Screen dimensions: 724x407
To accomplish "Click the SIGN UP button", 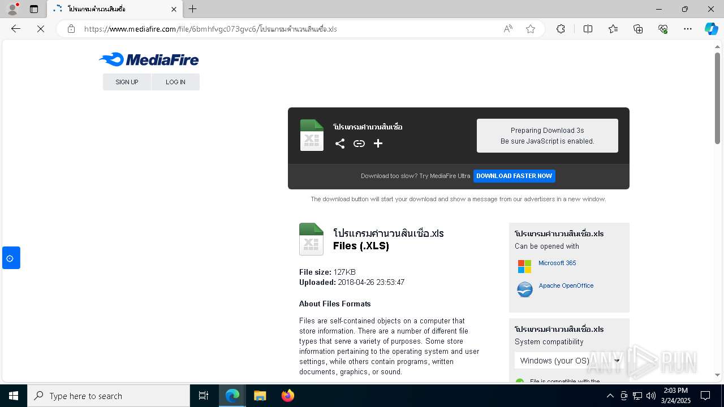I will [x=127, y=82].
